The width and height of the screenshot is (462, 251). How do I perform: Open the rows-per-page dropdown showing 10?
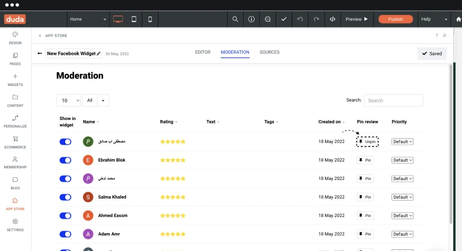pyautogui.click(x=68, y=100)
